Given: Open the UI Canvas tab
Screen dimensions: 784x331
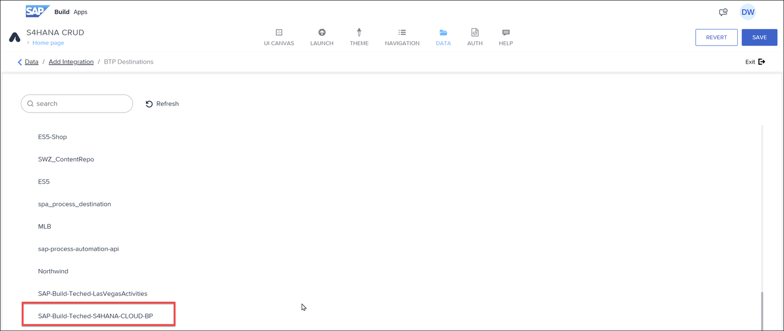Looking at the screenshot, I should coord(279,38).
